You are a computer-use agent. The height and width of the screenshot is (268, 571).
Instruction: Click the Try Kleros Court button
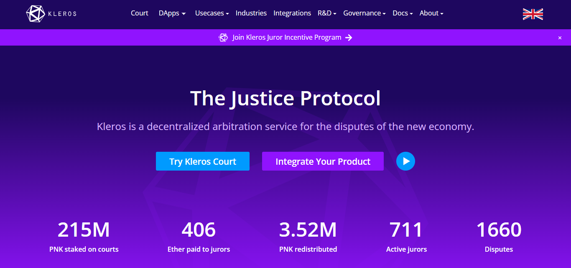(x=203, y=161)
